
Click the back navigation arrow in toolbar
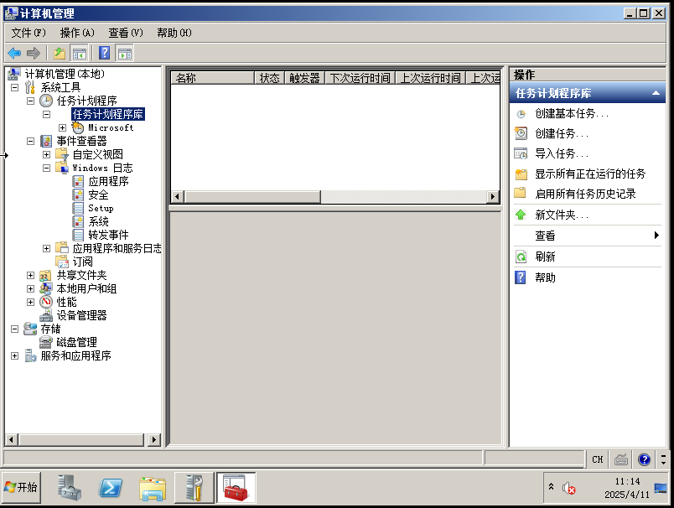click(x=13, y=52)
